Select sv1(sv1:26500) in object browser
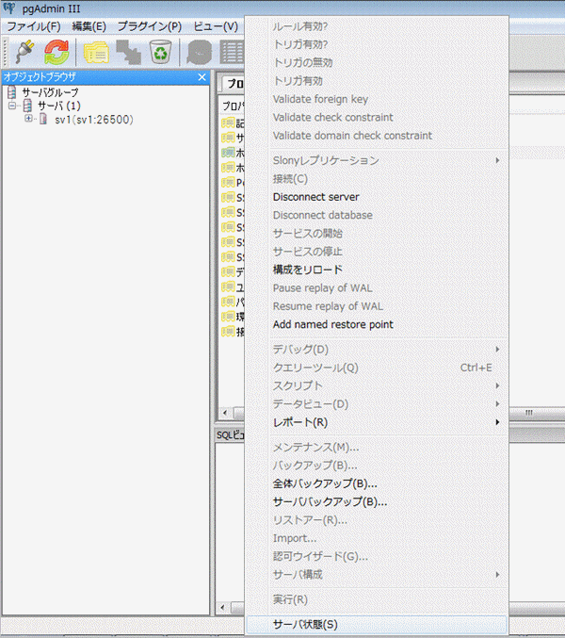This screenshot has height=638, width=565. point(92,120)
